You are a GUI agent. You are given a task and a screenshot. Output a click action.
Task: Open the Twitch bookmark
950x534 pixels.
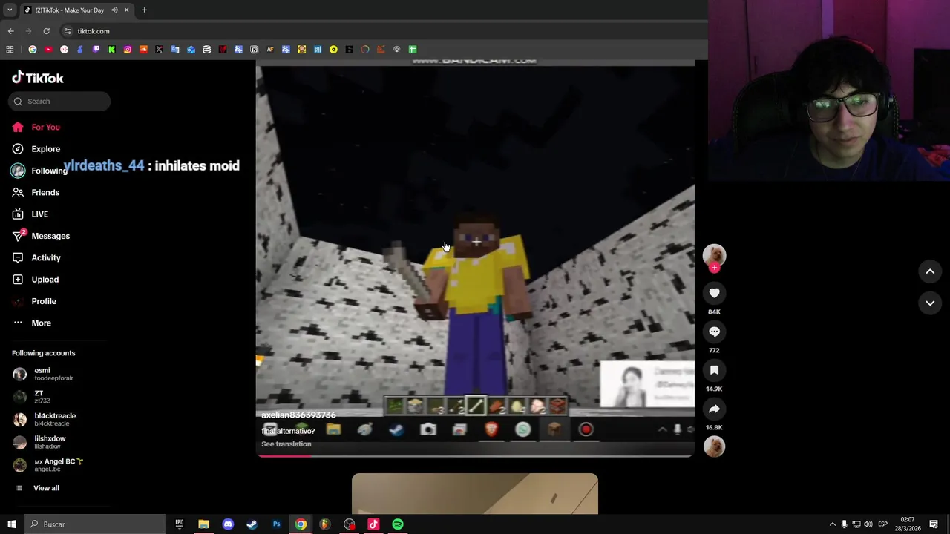tap(96, 50)
